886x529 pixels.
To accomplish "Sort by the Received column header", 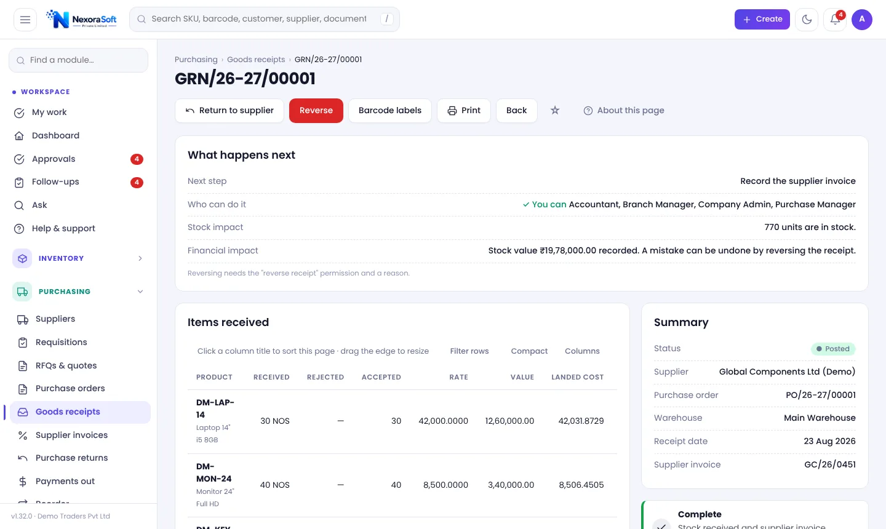I will [x=271, y=377].
